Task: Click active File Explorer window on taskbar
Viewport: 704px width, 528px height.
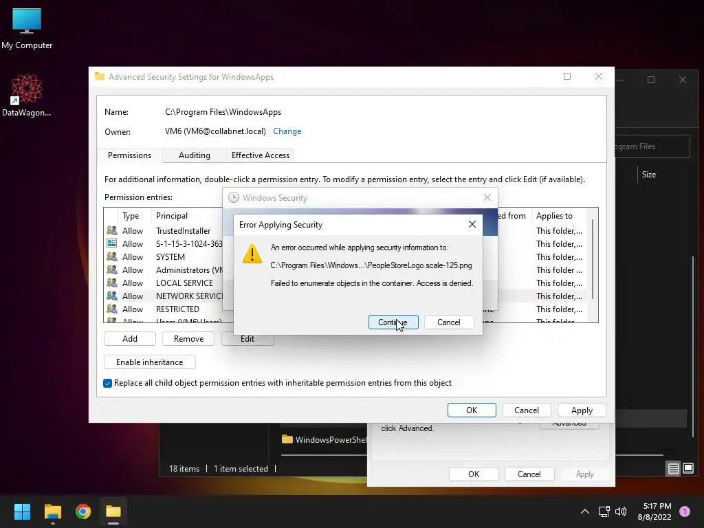Action: [113, 511]
